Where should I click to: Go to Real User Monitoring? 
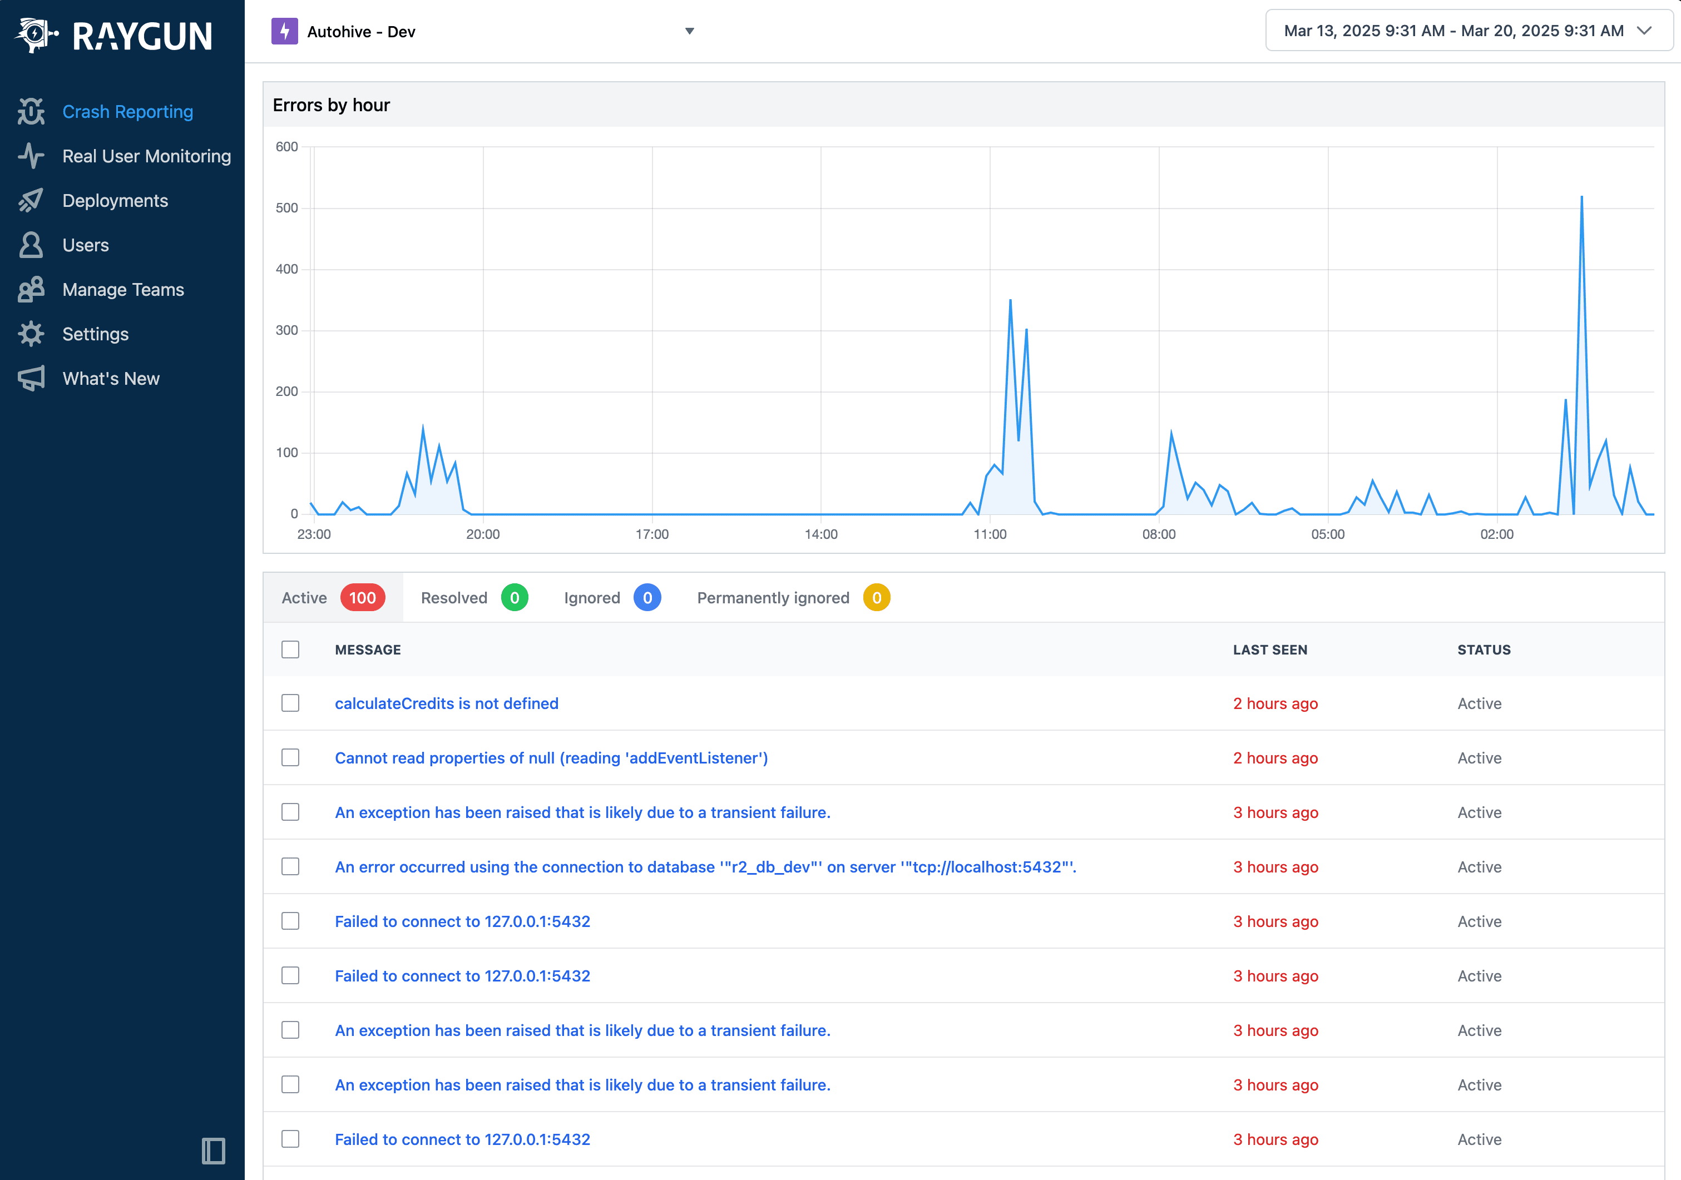pyautogui.click(x=146, y=156)
